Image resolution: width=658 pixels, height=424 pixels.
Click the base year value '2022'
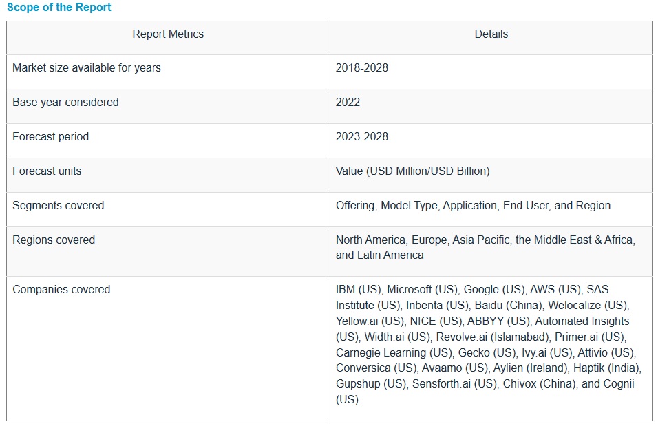tap(348, 103)
